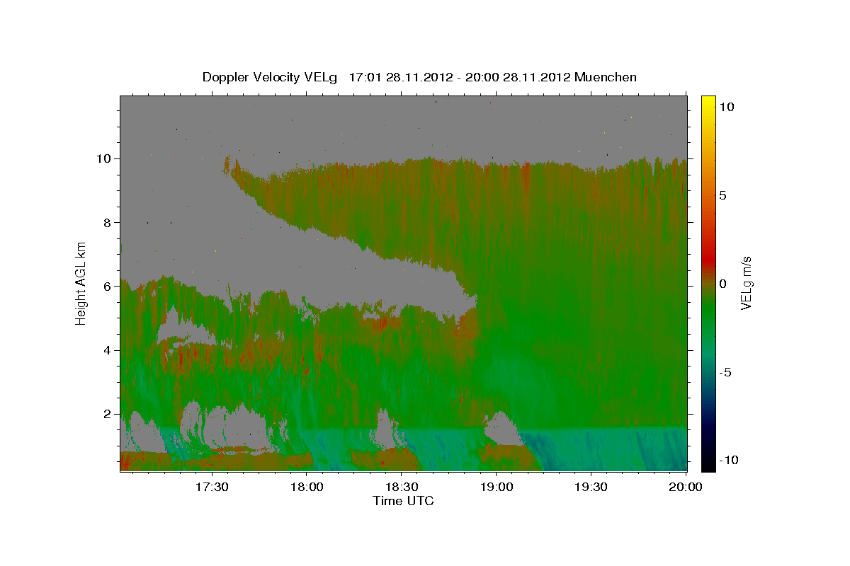Viewport: 850px width, 566px height.
Task: Click the colorbar value label 0
Action: [x=722, y=284]
